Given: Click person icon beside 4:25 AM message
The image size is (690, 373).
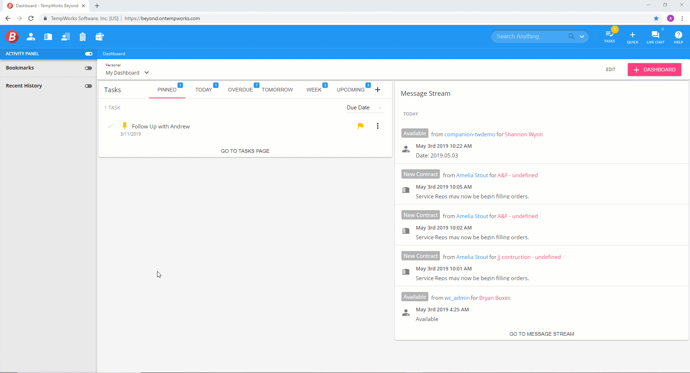Looking at the screenshot, I should 406,313.
